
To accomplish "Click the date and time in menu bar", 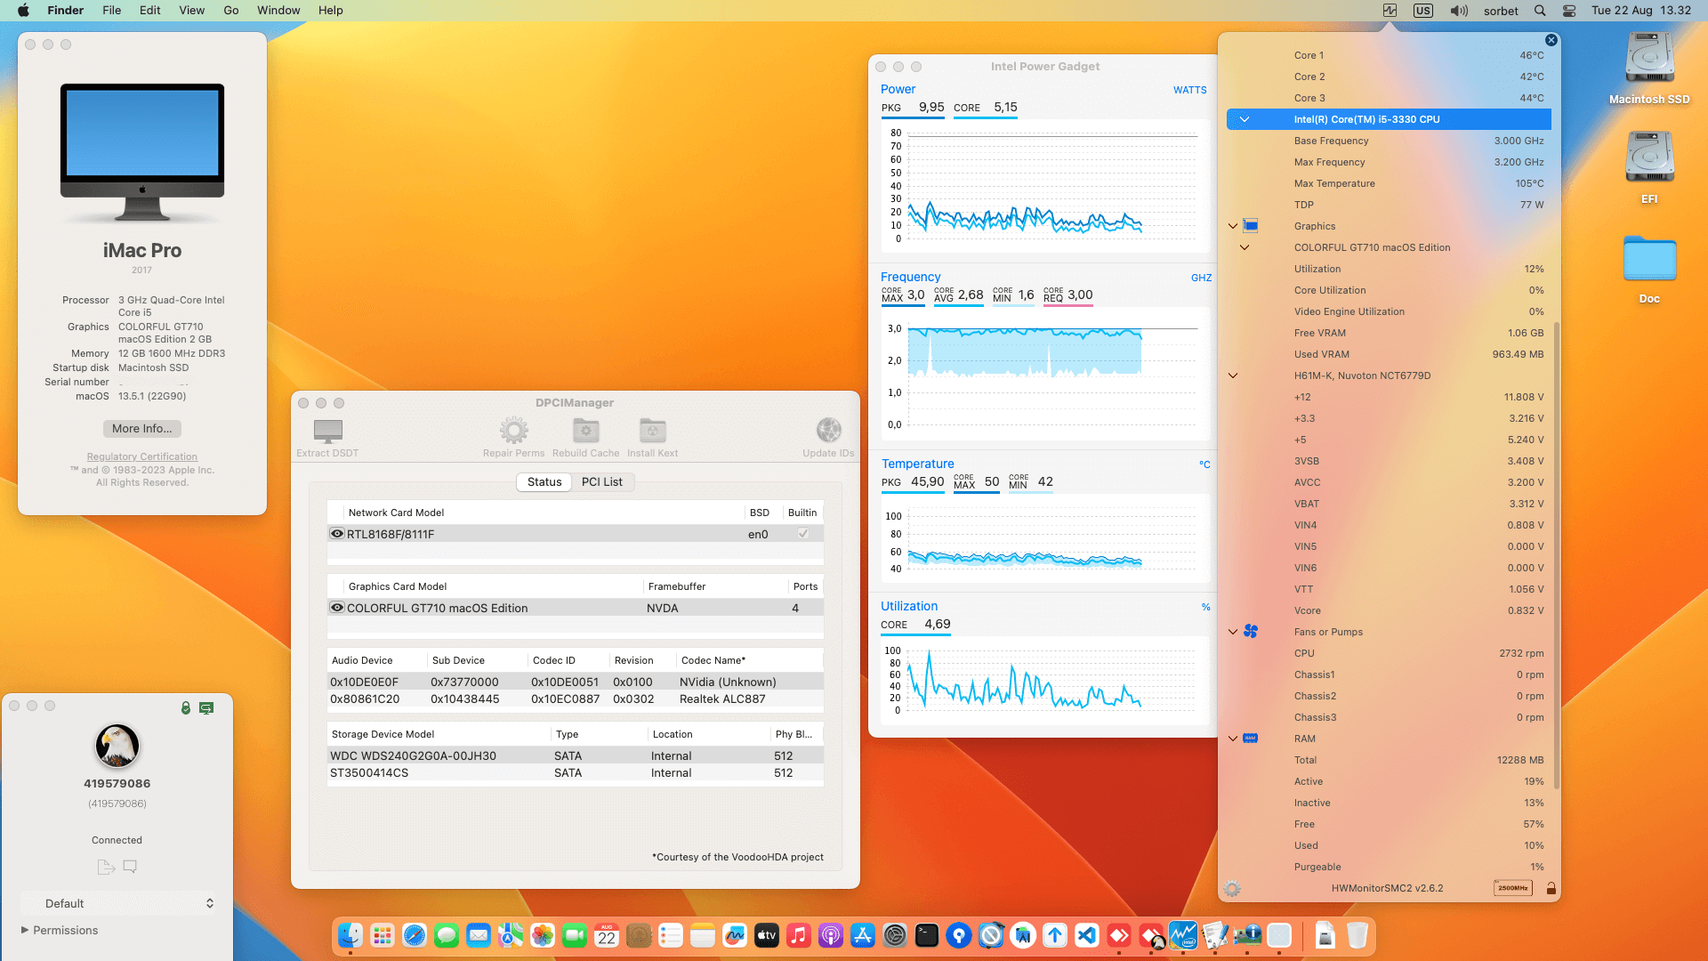I will tap(1641, 11).
